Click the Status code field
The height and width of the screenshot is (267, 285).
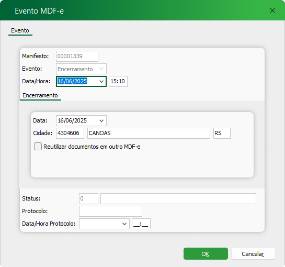(88, 198)
